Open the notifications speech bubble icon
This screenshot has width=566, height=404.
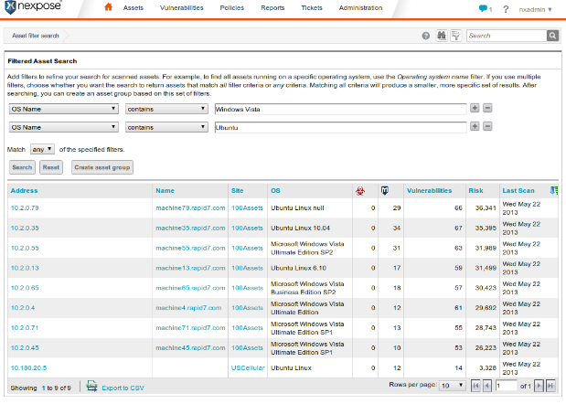pos(484,9)
